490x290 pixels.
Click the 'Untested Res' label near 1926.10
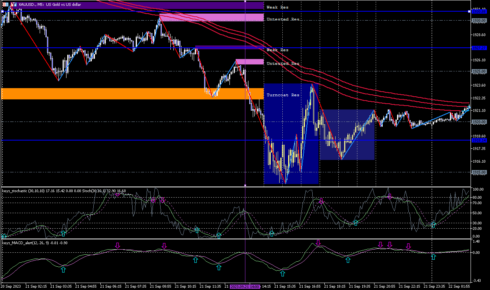(283, 64)
